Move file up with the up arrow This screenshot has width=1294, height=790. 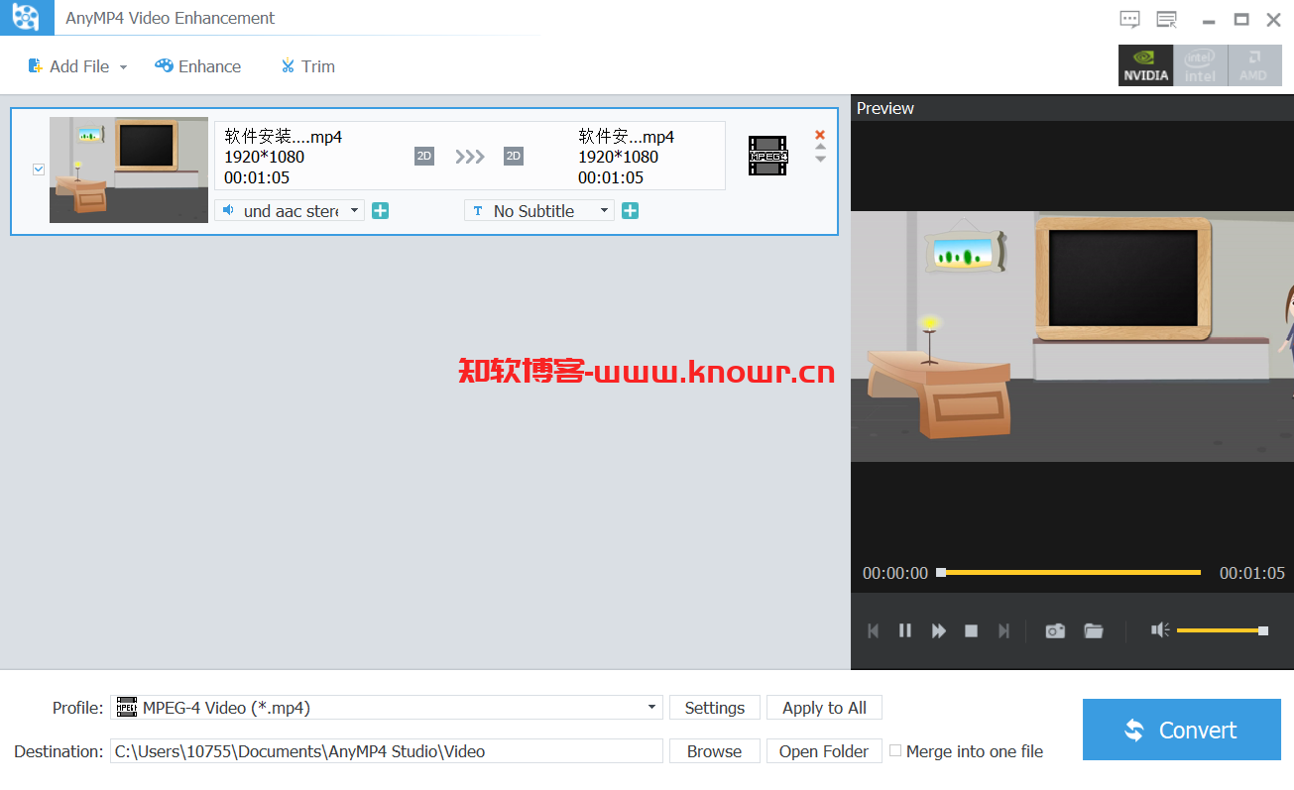(820, 147)
